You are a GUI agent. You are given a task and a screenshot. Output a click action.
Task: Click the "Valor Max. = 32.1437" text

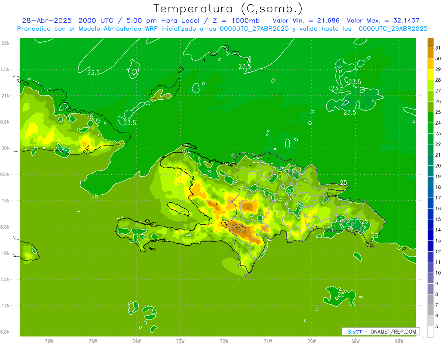pyautogui.click(x=383, y=21)
